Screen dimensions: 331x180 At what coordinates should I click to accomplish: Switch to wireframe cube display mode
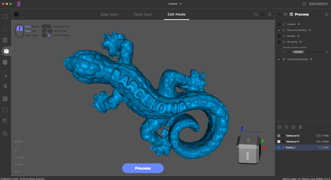(5, 40)
